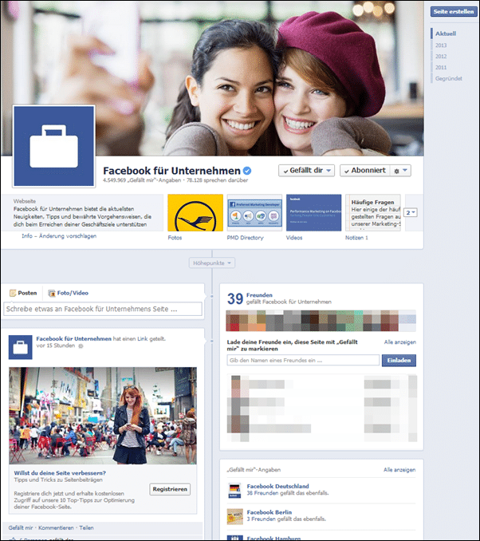Open the gear settings icon beside Abonniert
The height and width of the screenshot is (541, 480).
(396, 171)
